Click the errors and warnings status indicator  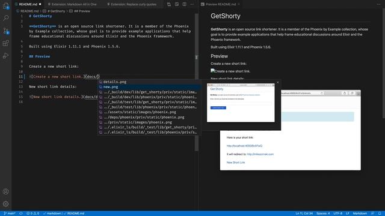[x=32, y=214]
